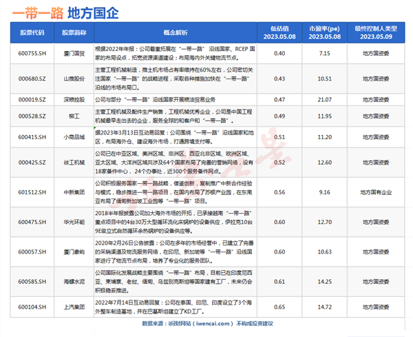Click 上汽集团 concept text mentioning KD工厂
The height and width of the screenshot is (337, 413).
coord(173,307)
